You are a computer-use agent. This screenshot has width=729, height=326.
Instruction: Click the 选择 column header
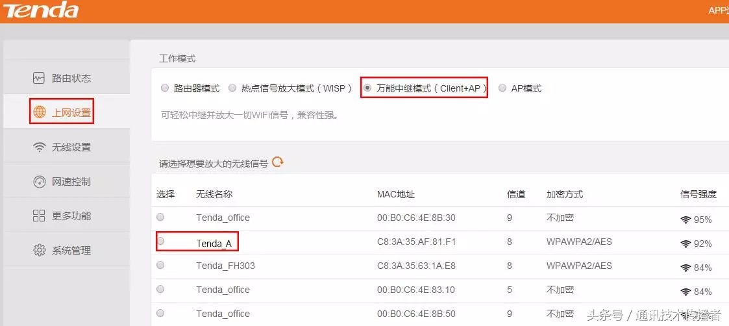point(165,194)
